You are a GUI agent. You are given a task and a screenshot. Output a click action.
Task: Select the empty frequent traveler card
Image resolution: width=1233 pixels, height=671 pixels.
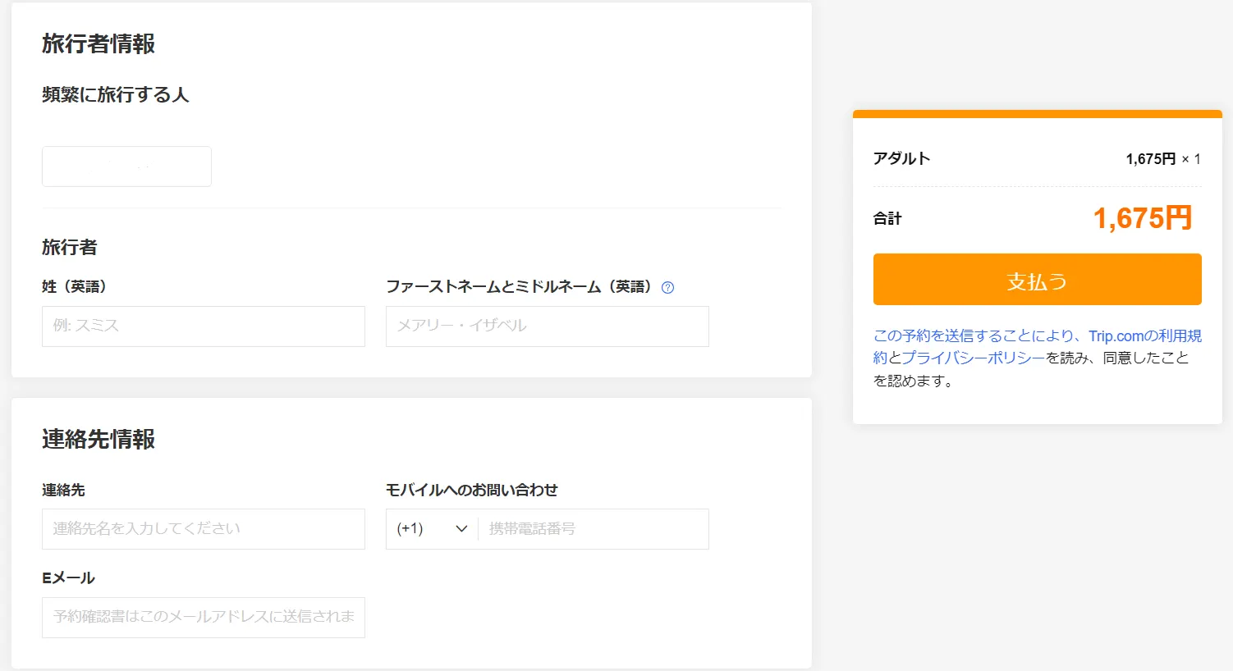(126, 166)
